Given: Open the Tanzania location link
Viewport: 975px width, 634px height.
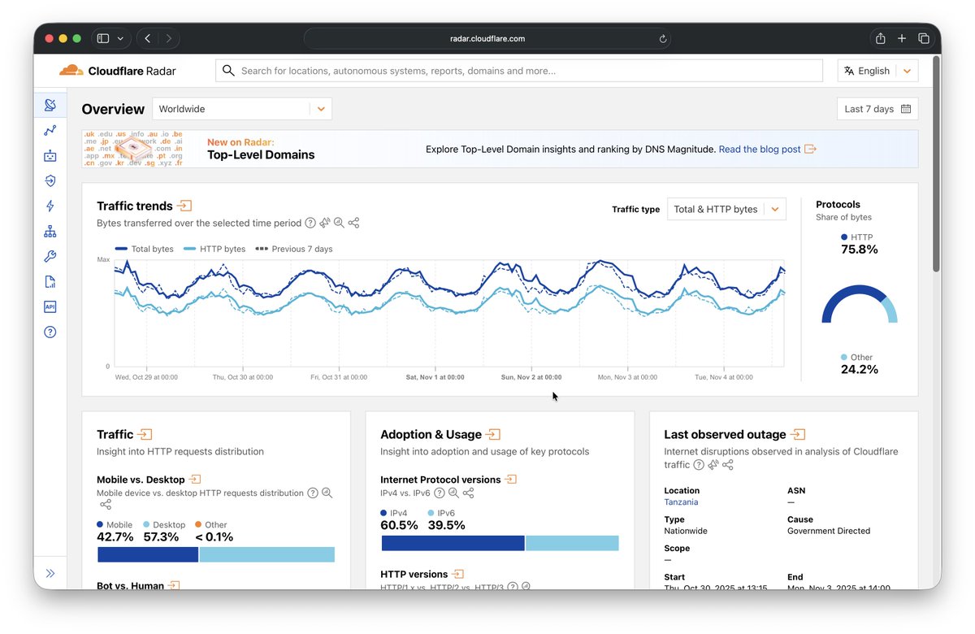Looking at the screenshot, I should click(x=681, y=502).
